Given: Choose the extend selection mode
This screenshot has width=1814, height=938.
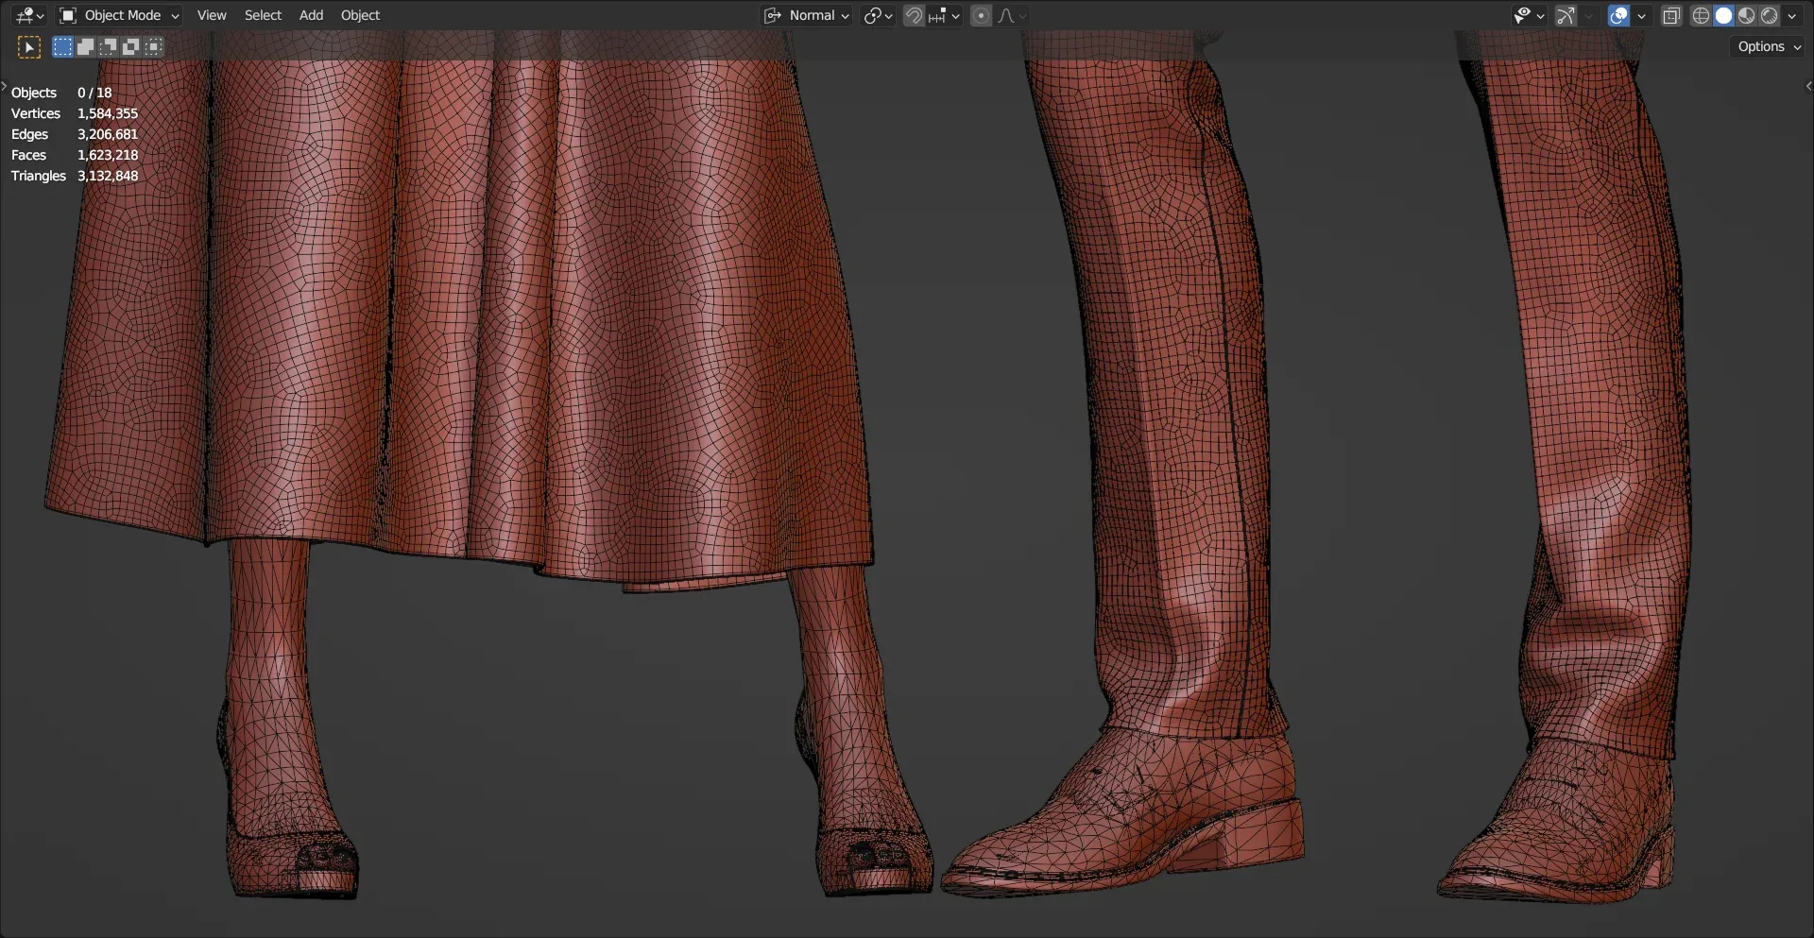Looking at the screenshot, I should (x=85, y=47).
